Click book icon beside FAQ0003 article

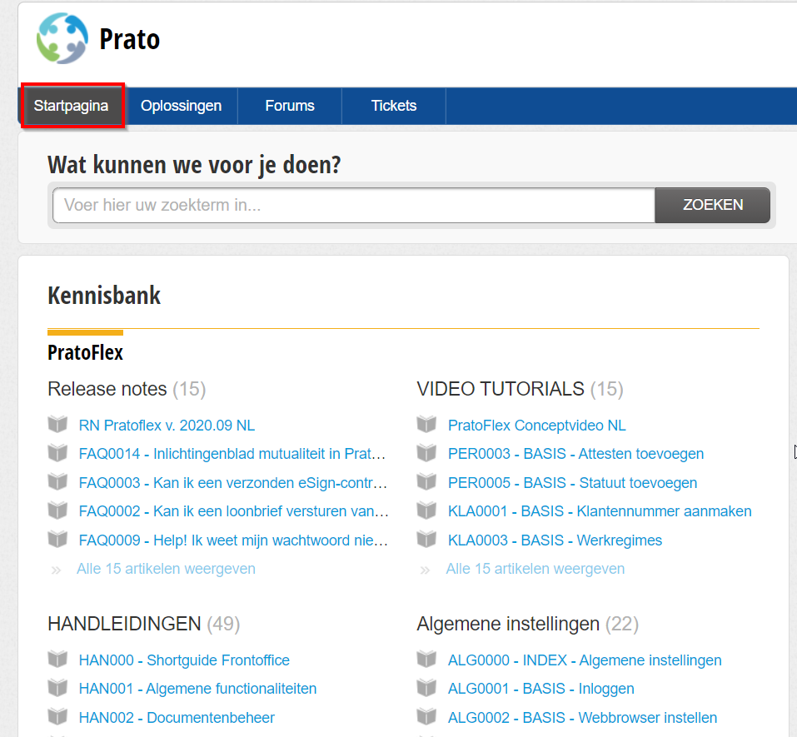(x=58, y=481)
